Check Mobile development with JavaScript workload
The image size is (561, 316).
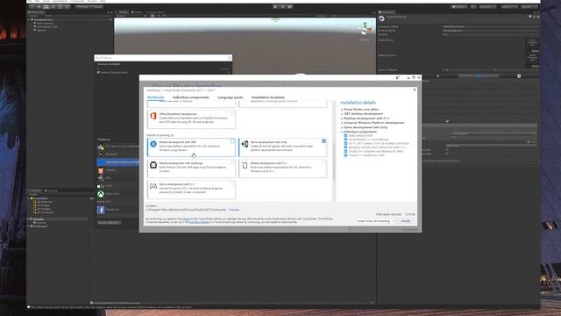tap(232, 162)
